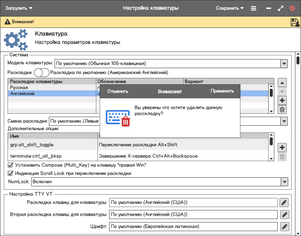Click Отменить in the warning dialog

(x=118, y=91)
